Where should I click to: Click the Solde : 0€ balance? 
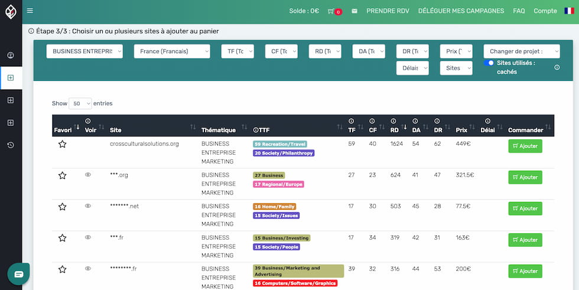(x=304, y=11)
